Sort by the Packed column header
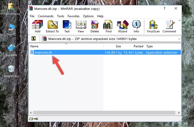This screenshot has height=127, width=194. coord(133,46)
